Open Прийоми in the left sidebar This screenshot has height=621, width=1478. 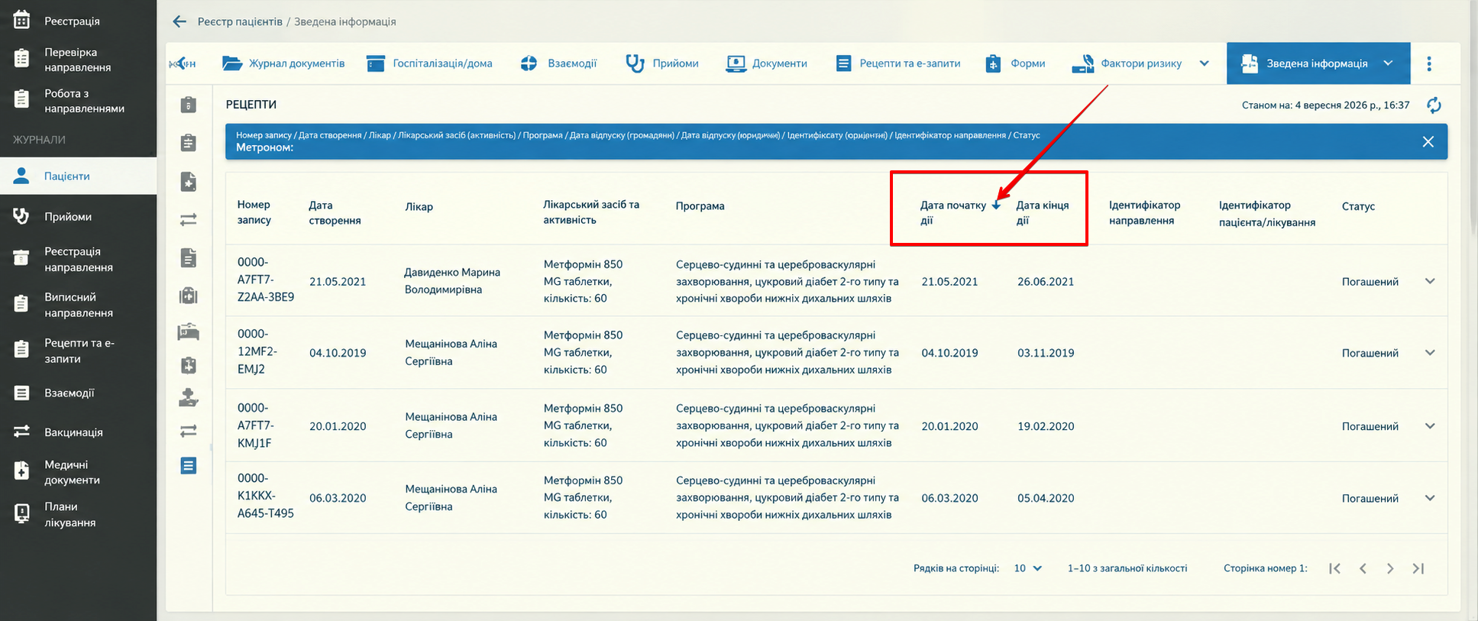78,217
